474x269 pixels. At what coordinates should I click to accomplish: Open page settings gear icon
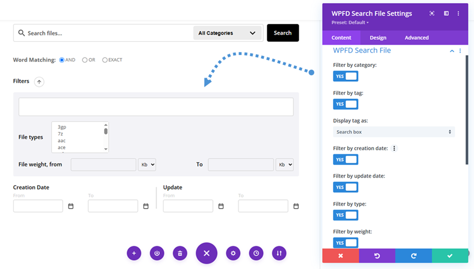click(x=233, y=253)
